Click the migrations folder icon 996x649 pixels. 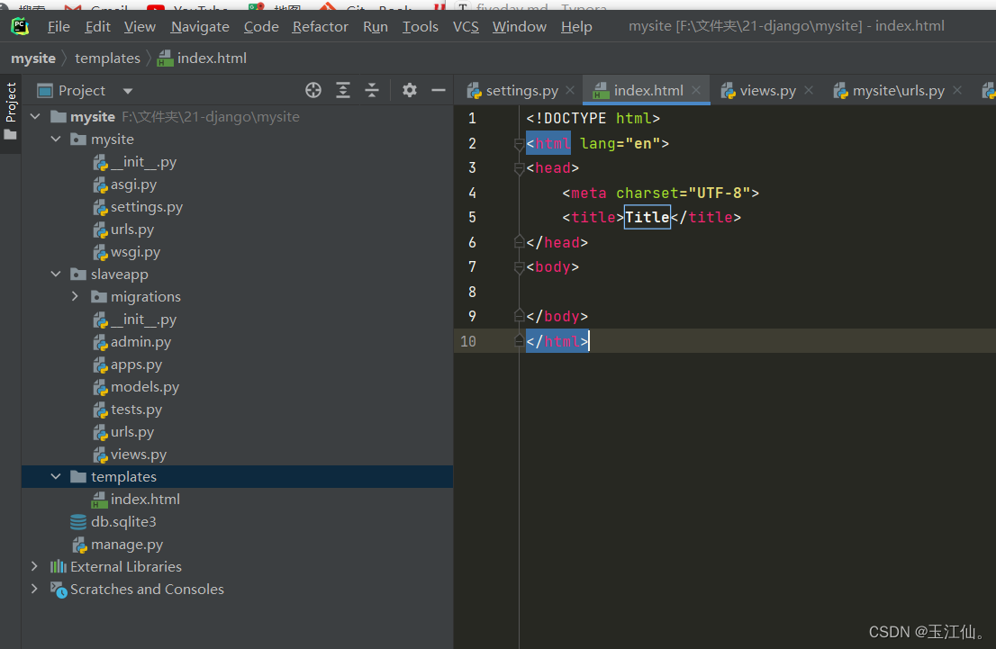pos(98,296)
